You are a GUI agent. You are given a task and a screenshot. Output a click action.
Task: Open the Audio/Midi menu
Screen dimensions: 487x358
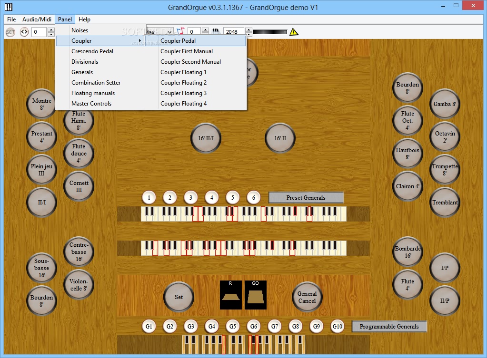pyautogui.click(x=37, y=19)
